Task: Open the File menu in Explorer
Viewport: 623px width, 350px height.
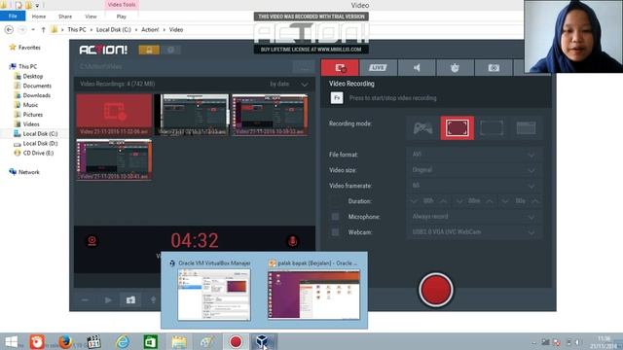Action: click(13, 17)
